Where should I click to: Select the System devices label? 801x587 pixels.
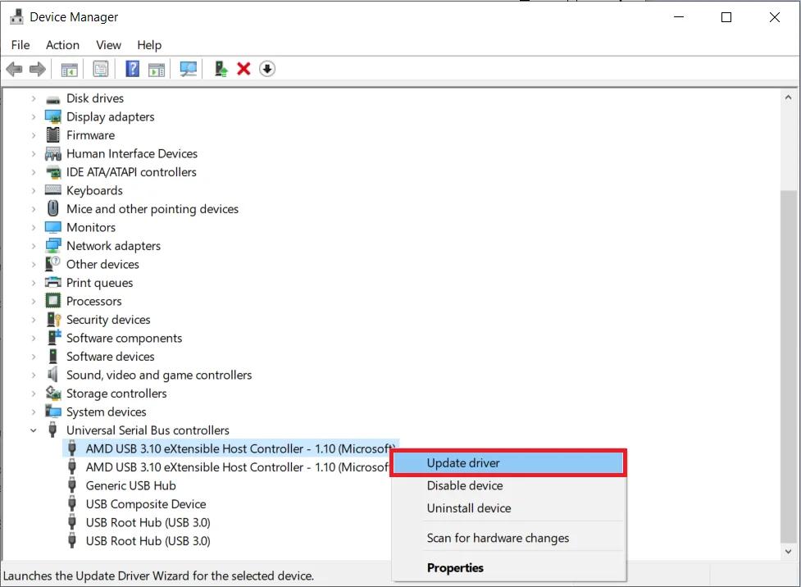pyautogui.click(x=107, y=412)
